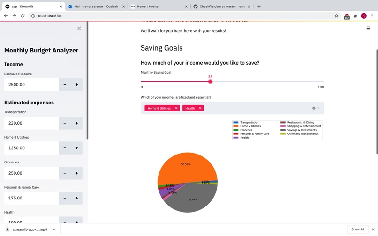Screen dimensions: 378x236
Task: Switch to the CheckRisk GitHub tab
Action: pos(222,7)
